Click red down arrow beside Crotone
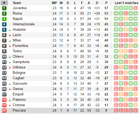The width and height of the screenshot is (139, 114). click(10, 106)
